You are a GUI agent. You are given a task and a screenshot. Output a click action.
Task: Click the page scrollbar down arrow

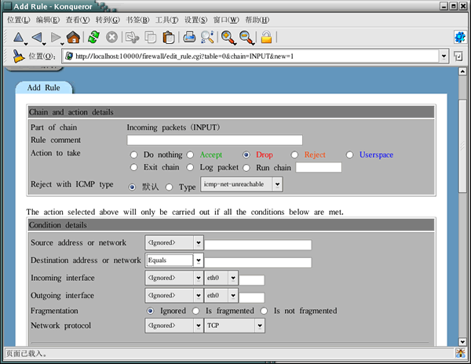click(x=462, y=341)
